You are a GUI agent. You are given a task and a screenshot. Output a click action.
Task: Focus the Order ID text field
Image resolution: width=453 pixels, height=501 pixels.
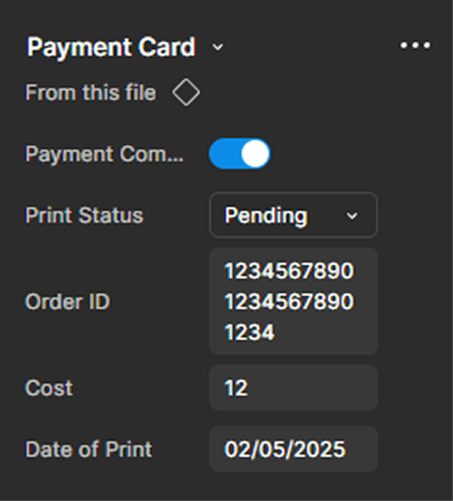pos(293,302)
